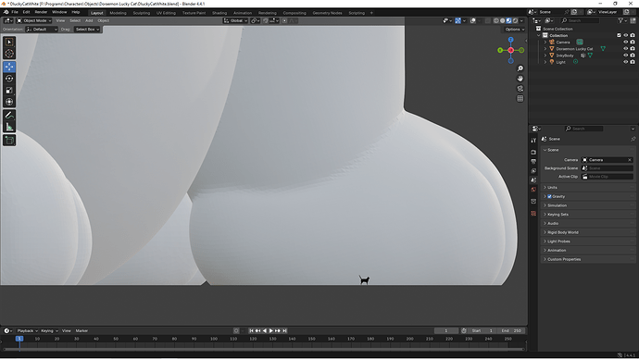
Task: Jump to the timeline end frame
Action: pos(284,330)
